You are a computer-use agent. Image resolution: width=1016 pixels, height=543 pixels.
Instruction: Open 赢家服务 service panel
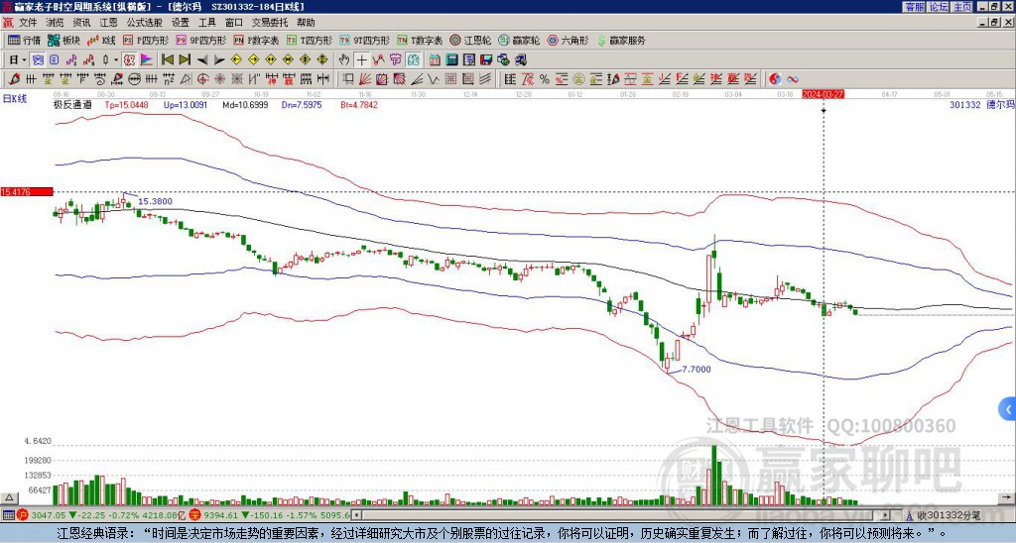coord(621,40)
